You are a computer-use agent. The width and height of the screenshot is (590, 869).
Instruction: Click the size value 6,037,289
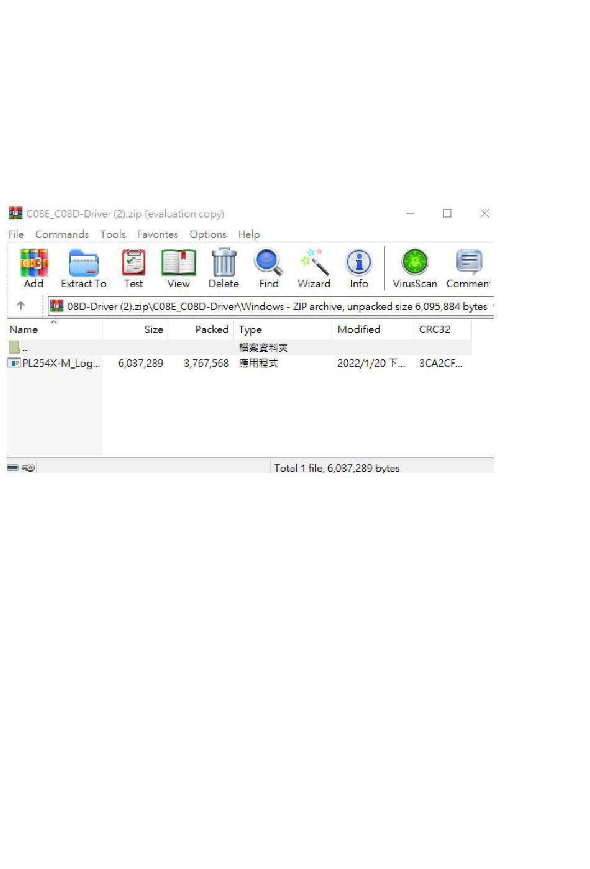141,363
